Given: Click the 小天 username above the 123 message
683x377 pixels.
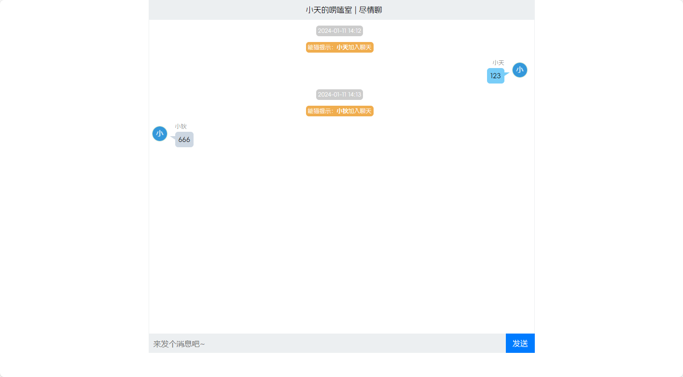Looking at the screenshot, I should pyautogui.click(x=498, y=63).
